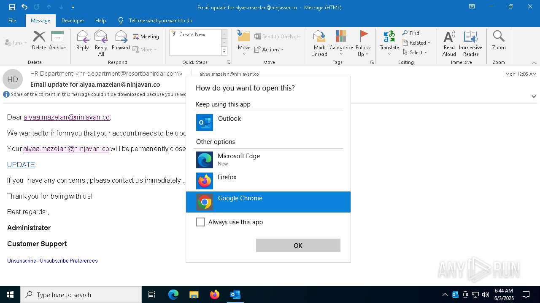
Task: Open the Developer tab
Action: [x=73, y=20]
